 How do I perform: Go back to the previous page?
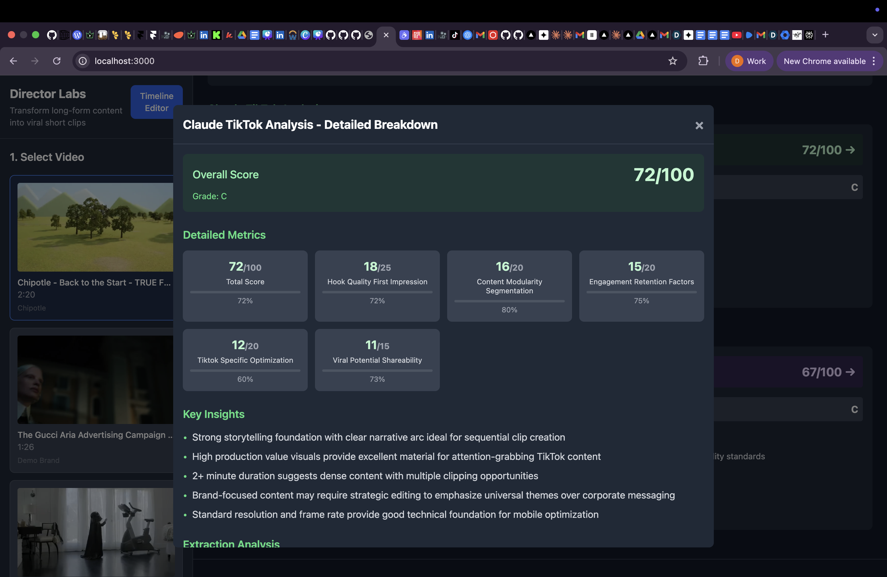point(13,61)
